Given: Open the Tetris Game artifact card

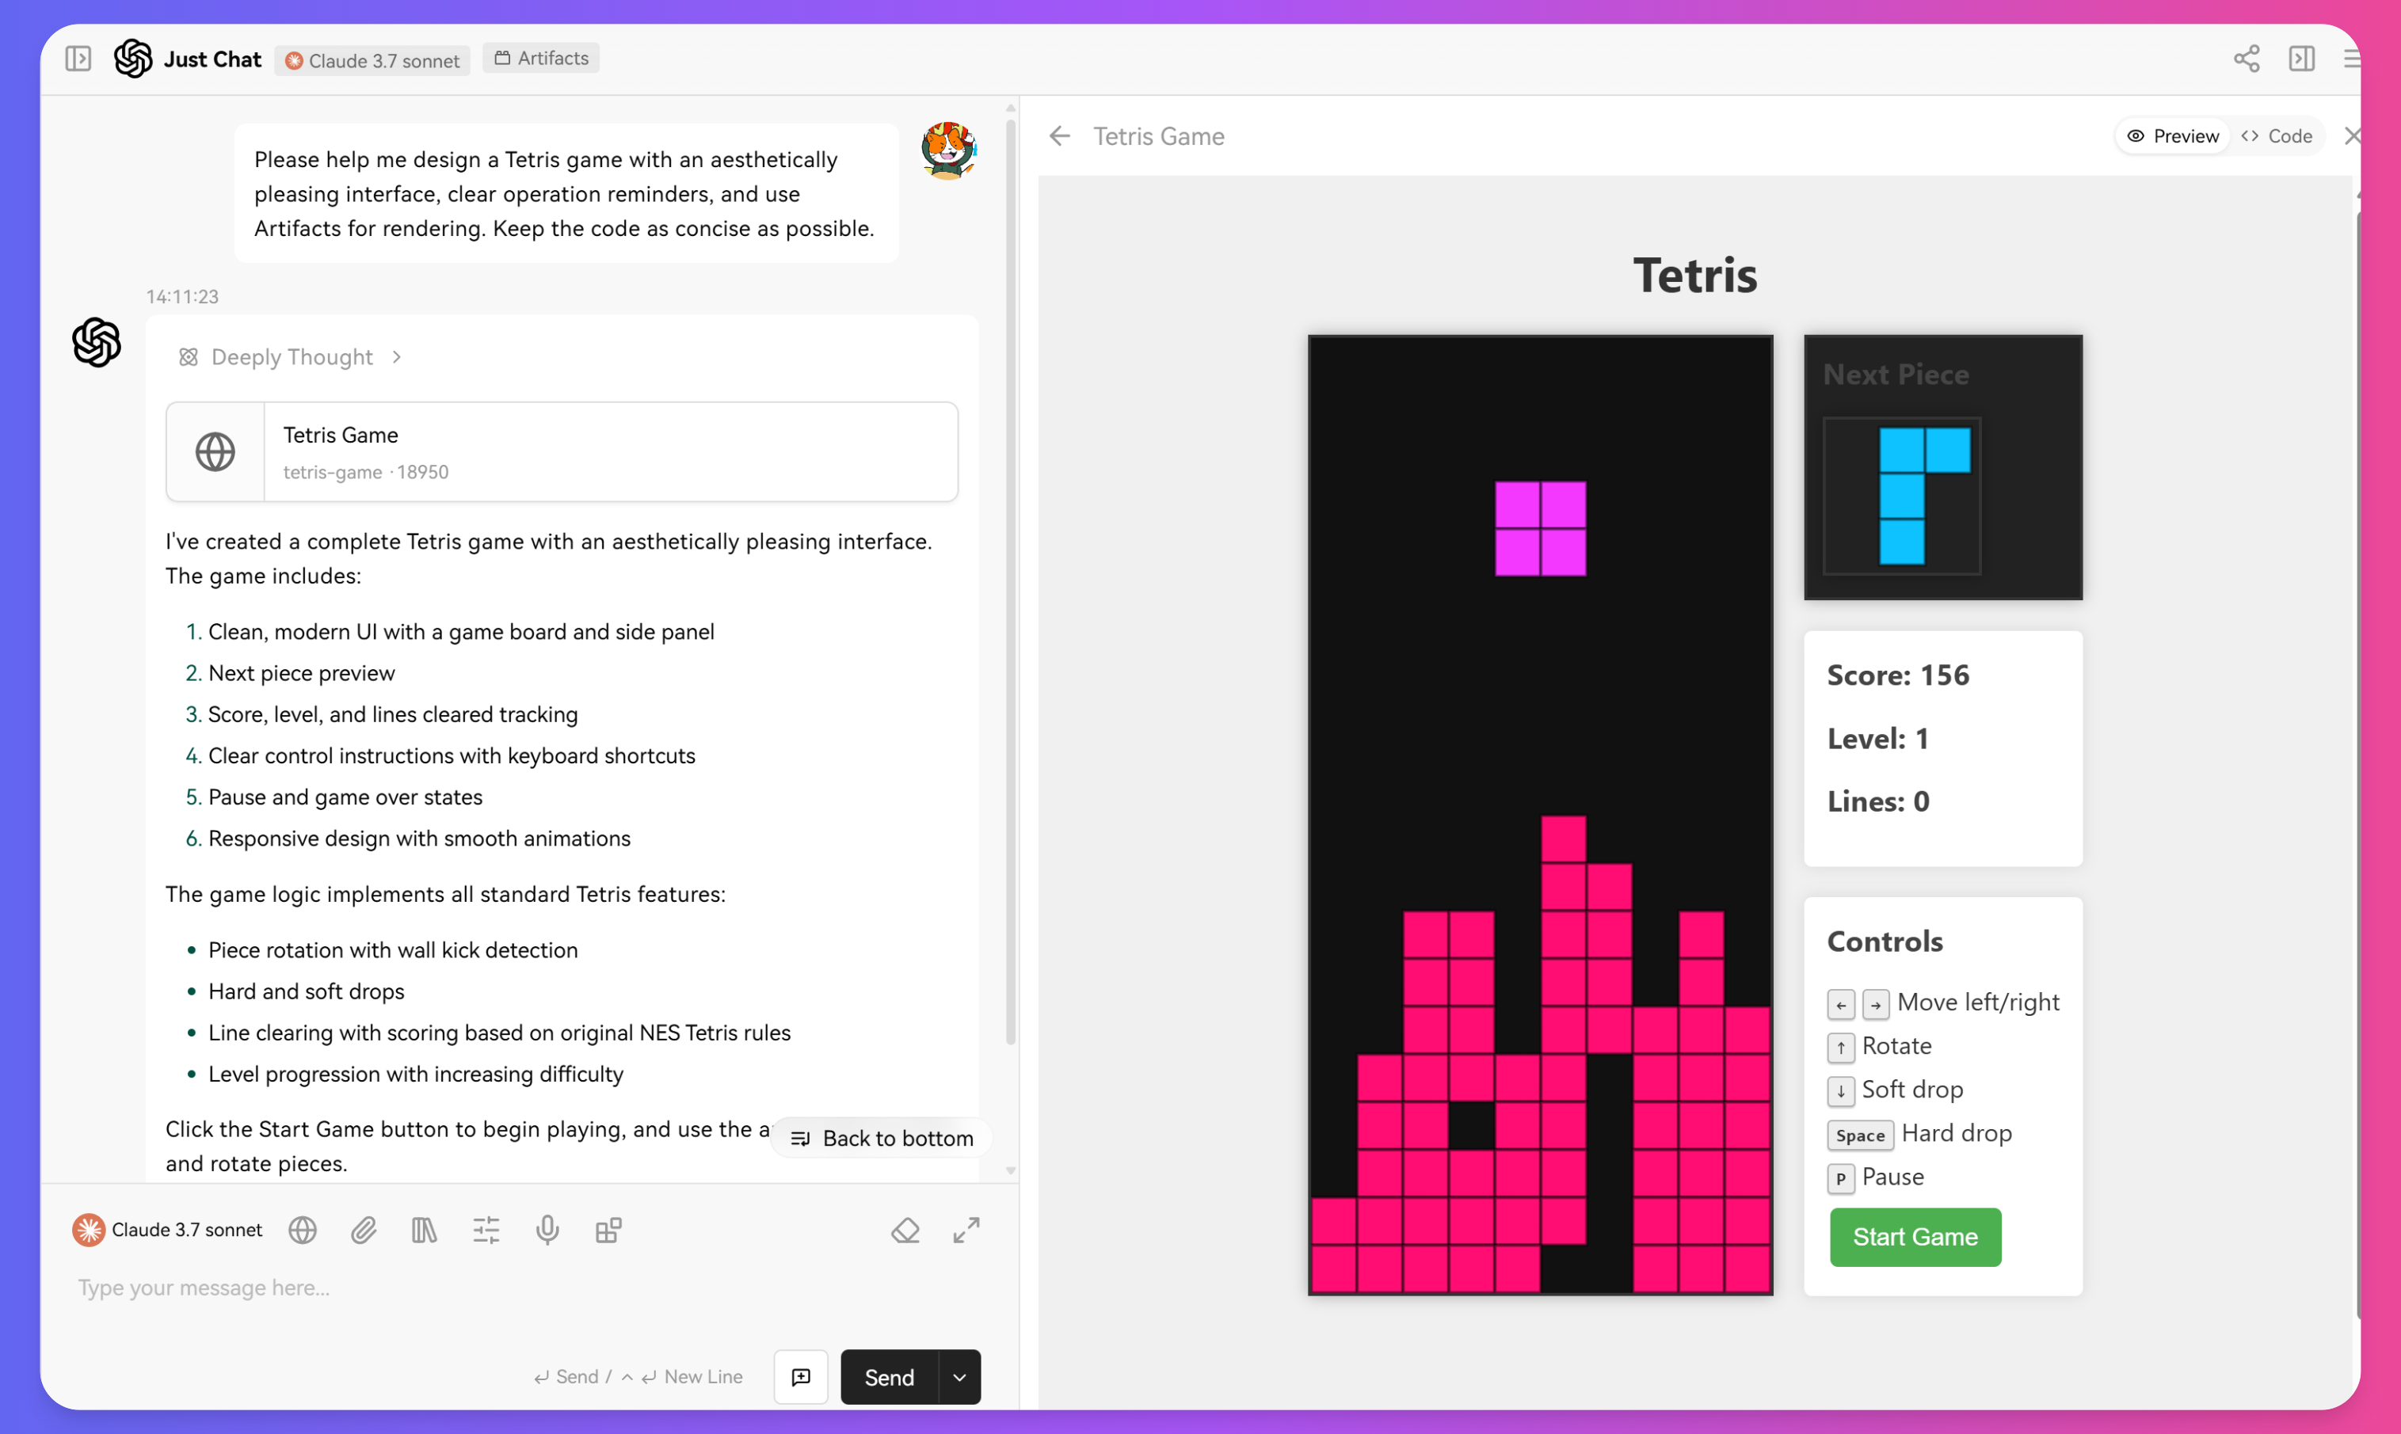Looking at the screenshot, I should point(562,452).
